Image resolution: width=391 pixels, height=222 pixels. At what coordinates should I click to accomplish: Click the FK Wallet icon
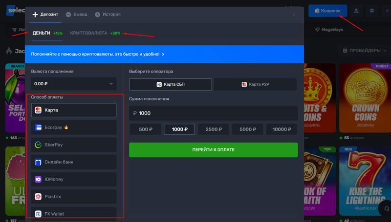click(38, 213)
